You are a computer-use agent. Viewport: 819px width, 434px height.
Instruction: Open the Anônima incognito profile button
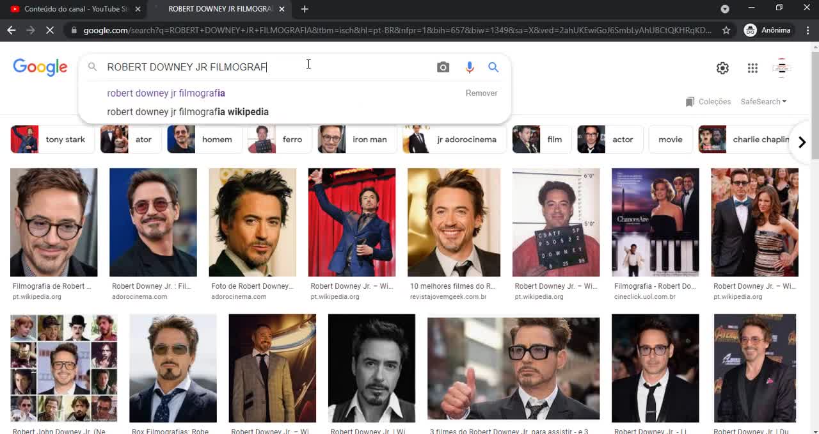pos(767,30)
